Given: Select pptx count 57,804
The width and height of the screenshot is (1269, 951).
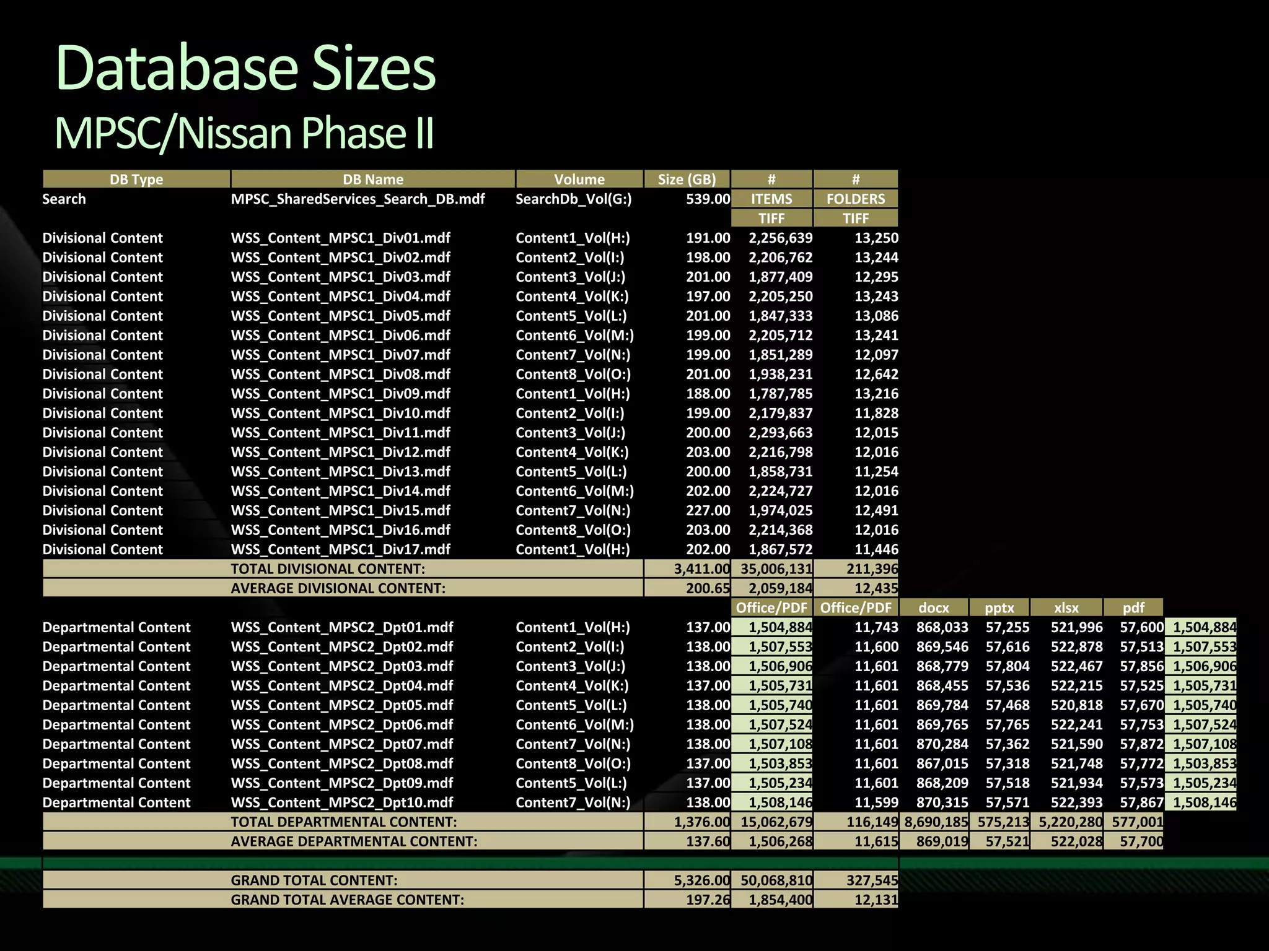Looking at the screenshot, I should pos(1008,666).
